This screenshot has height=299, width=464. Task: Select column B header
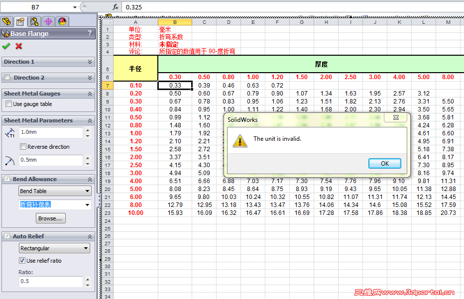tap(175, 22)
